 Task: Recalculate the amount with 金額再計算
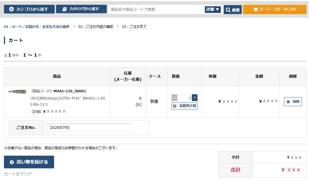(184, 106)
